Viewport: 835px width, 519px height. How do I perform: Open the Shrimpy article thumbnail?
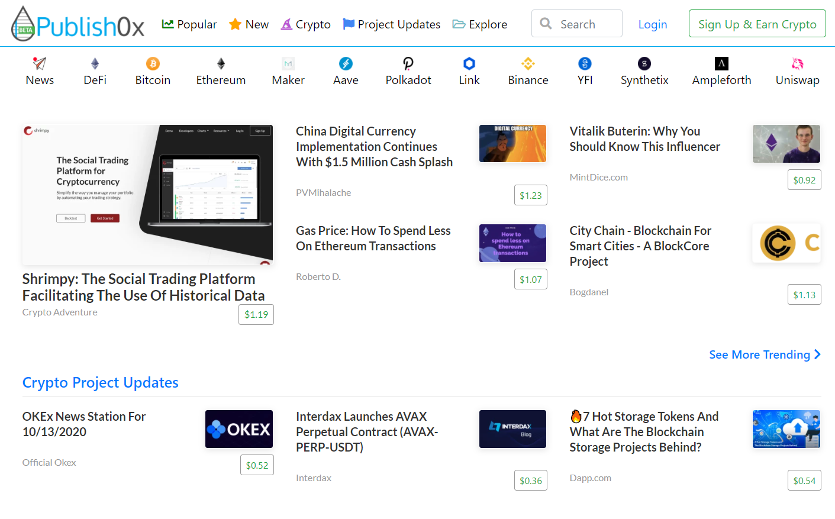point(147,195)
